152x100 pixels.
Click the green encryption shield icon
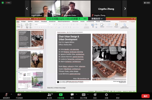(3, 3)
